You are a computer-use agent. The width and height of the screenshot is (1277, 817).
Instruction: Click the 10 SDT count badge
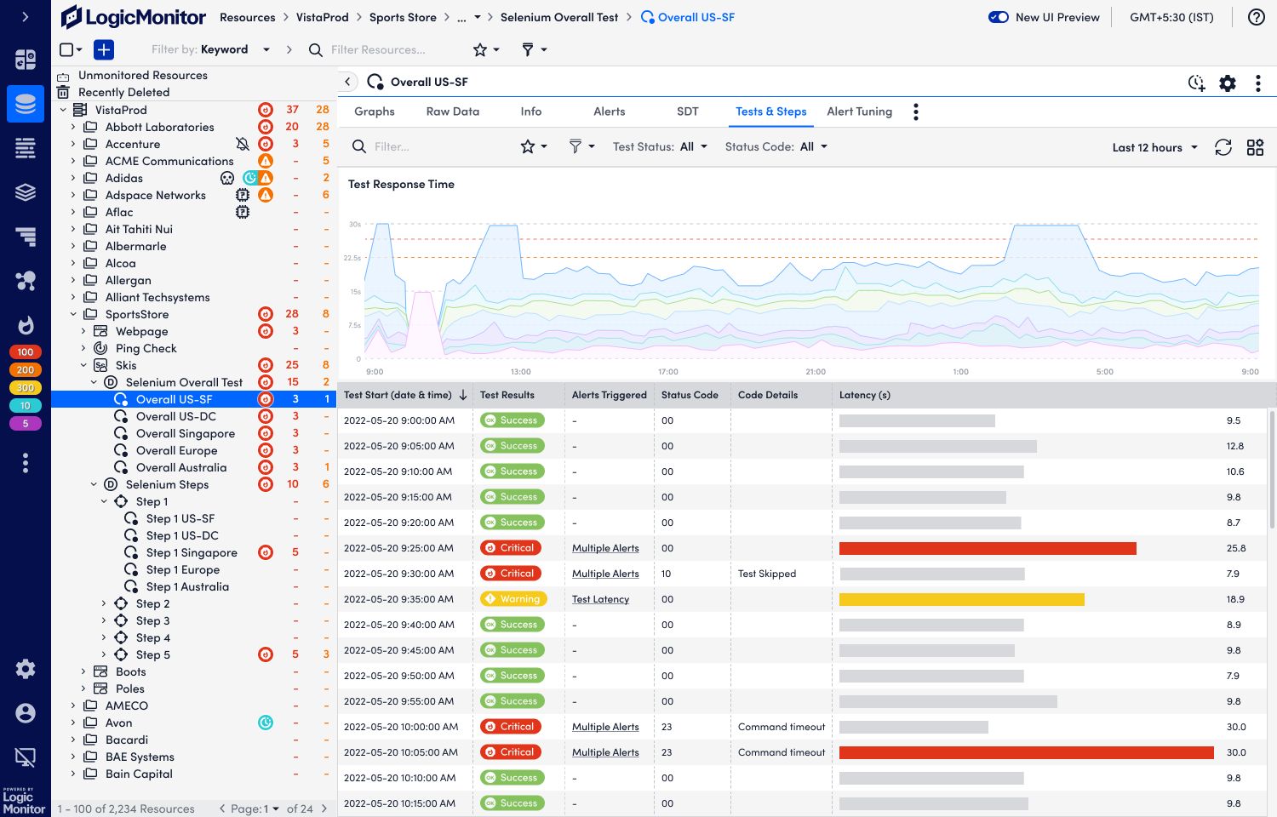click(x=26, y=405)
